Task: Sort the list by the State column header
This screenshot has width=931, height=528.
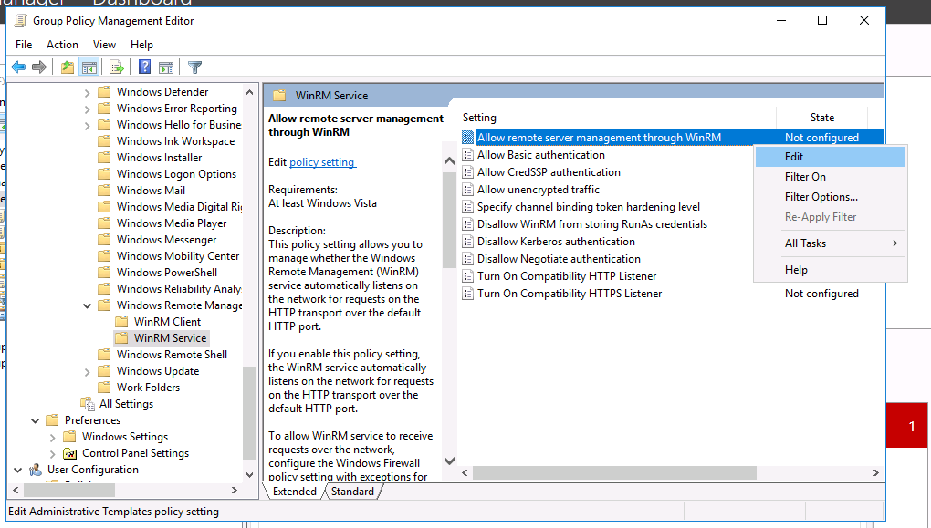Action: (x=821, y=118)
